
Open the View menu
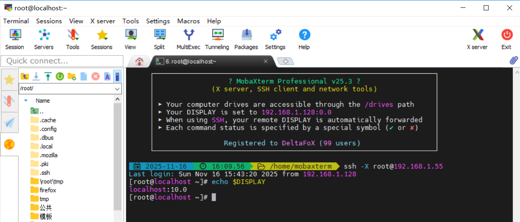coord(76,21)
